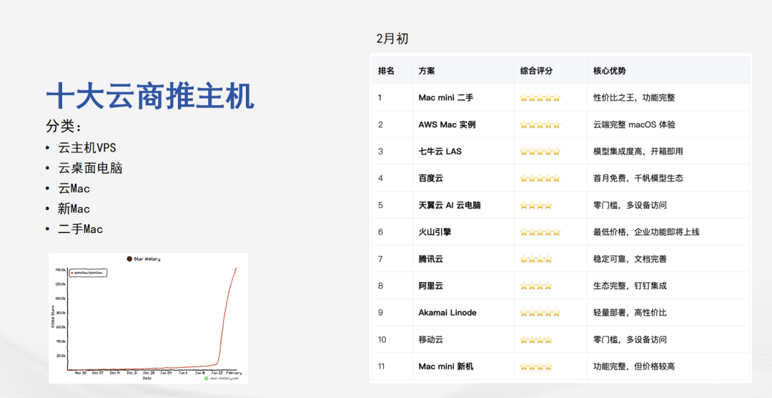Screen dimensions: 772x398
Task: Click the 云主机VPS bullet item
Action: click(87, 148)
